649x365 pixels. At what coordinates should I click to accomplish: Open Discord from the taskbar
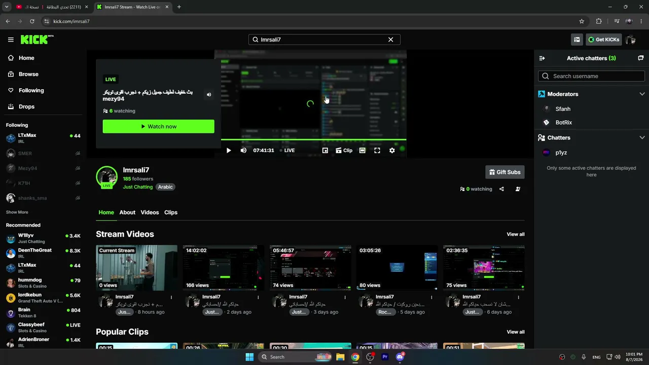click(x=400, y=357)
